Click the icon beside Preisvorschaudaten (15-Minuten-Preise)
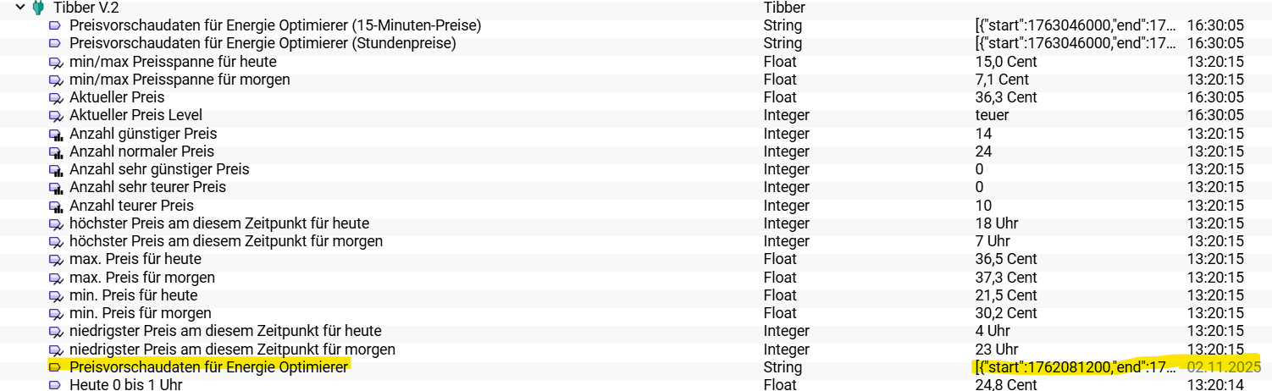This screenshot has width=1272, height=391. [56, 26]
